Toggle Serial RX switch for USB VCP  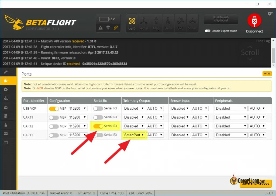pos(98,109)
